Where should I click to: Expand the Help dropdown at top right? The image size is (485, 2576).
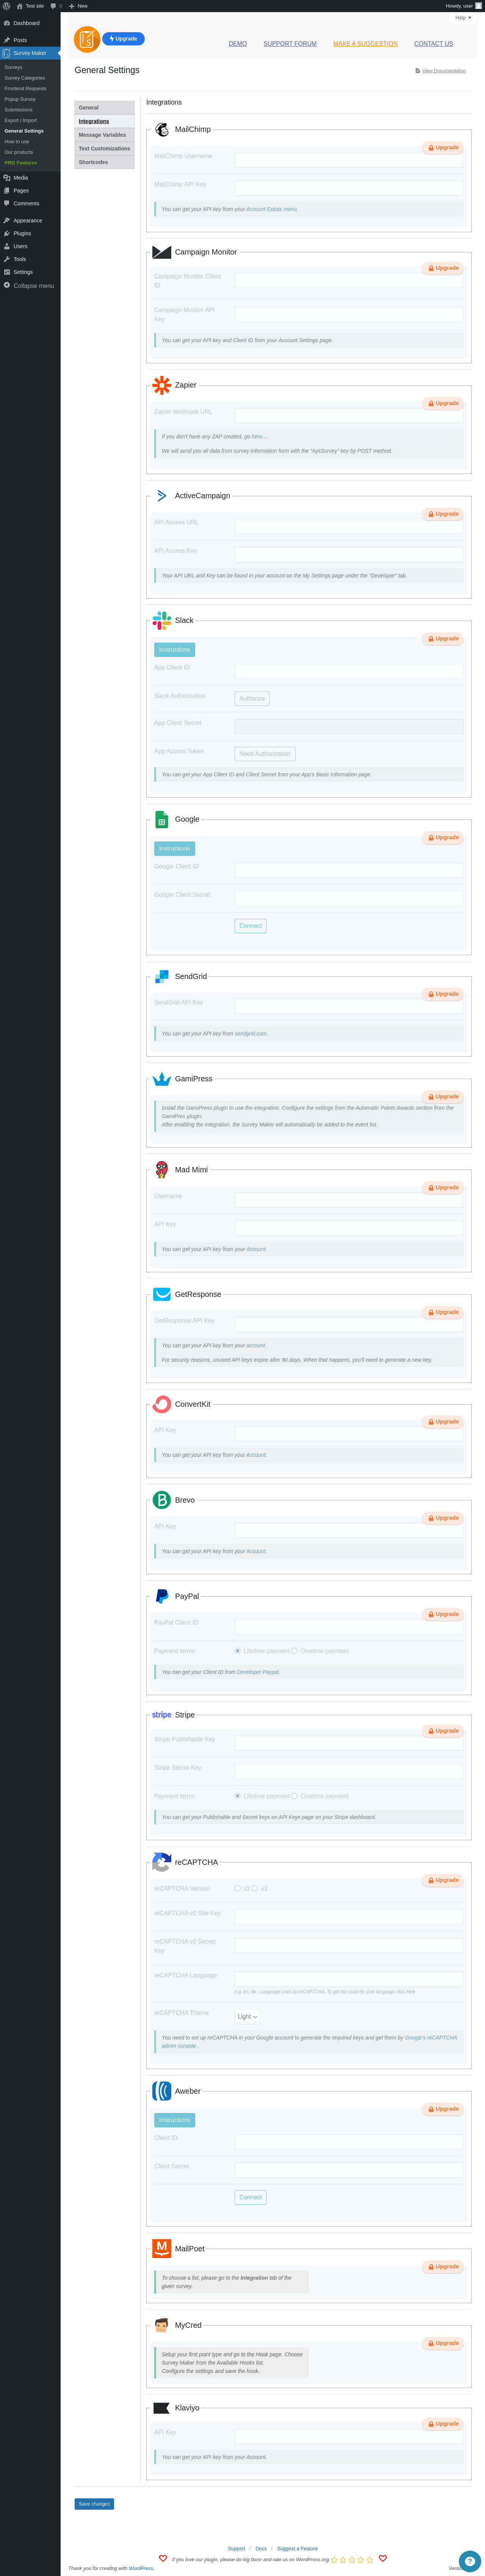coord(462,17)
